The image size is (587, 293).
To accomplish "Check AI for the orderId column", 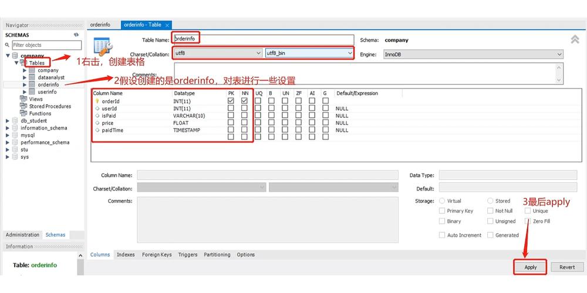I will click(312, 101).
